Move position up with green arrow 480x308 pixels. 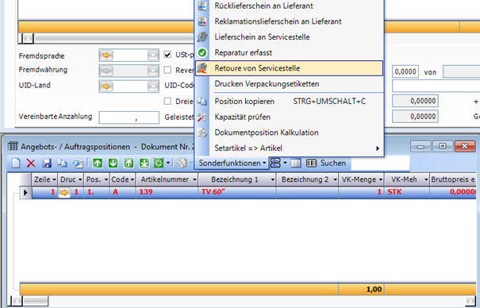98,164
